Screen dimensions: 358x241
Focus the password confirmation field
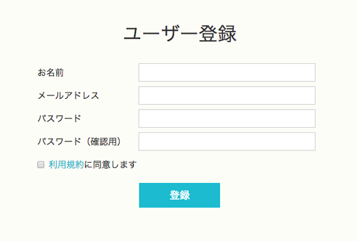227,141
